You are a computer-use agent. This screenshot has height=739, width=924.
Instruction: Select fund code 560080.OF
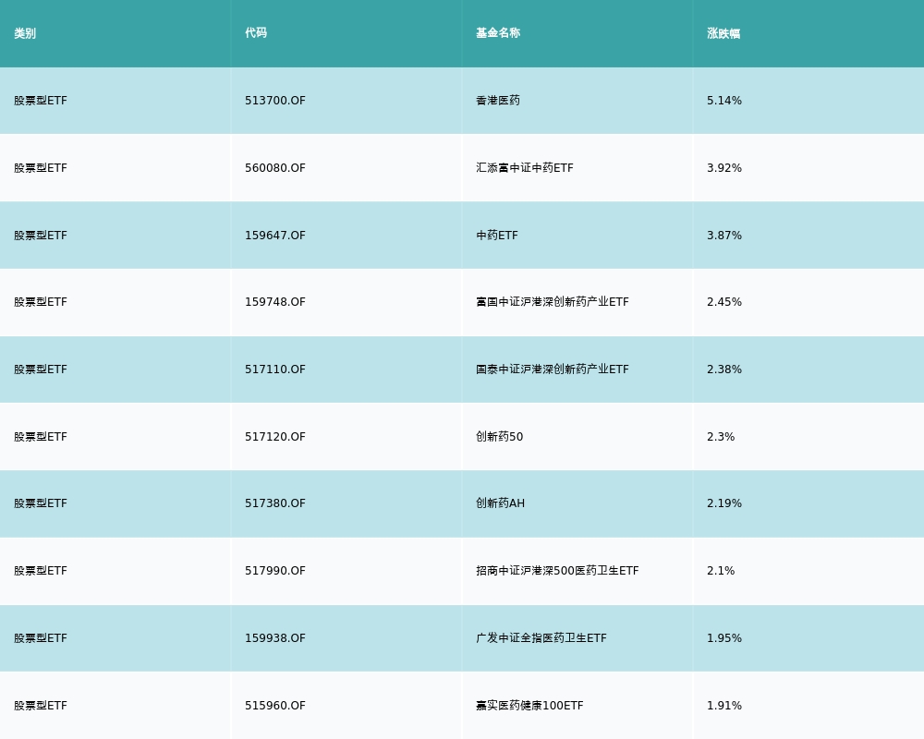(x=275, y=168)
